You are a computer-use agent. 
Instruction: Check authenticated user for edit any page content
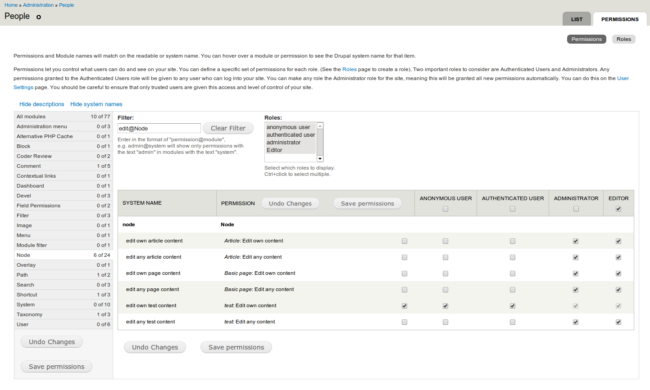(513, 290)
